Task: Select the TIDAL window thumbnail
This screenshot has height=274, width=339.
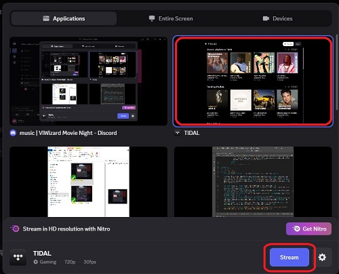Action: point(253,81)
